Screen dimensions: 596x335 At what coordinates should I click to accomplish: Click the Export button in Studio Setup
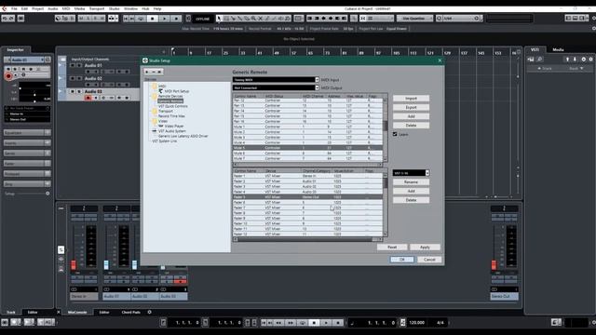pos(411,108)
